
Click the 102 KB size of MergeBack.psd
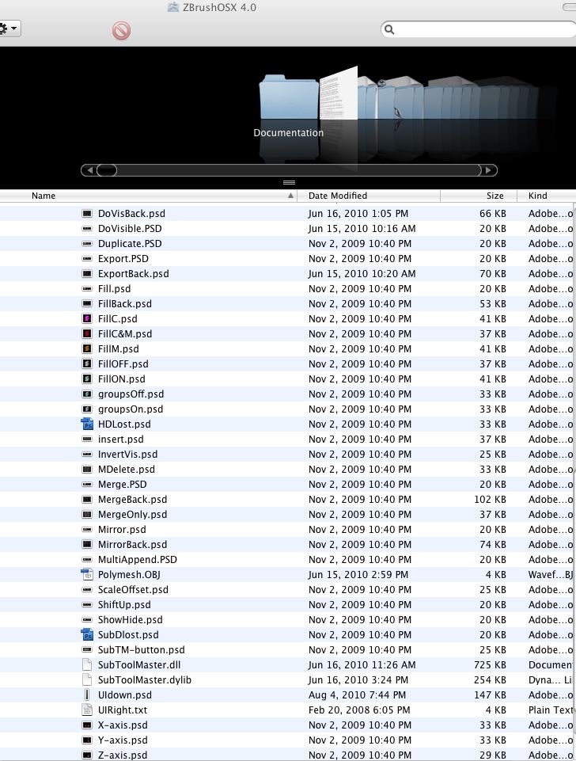point(490,500)
